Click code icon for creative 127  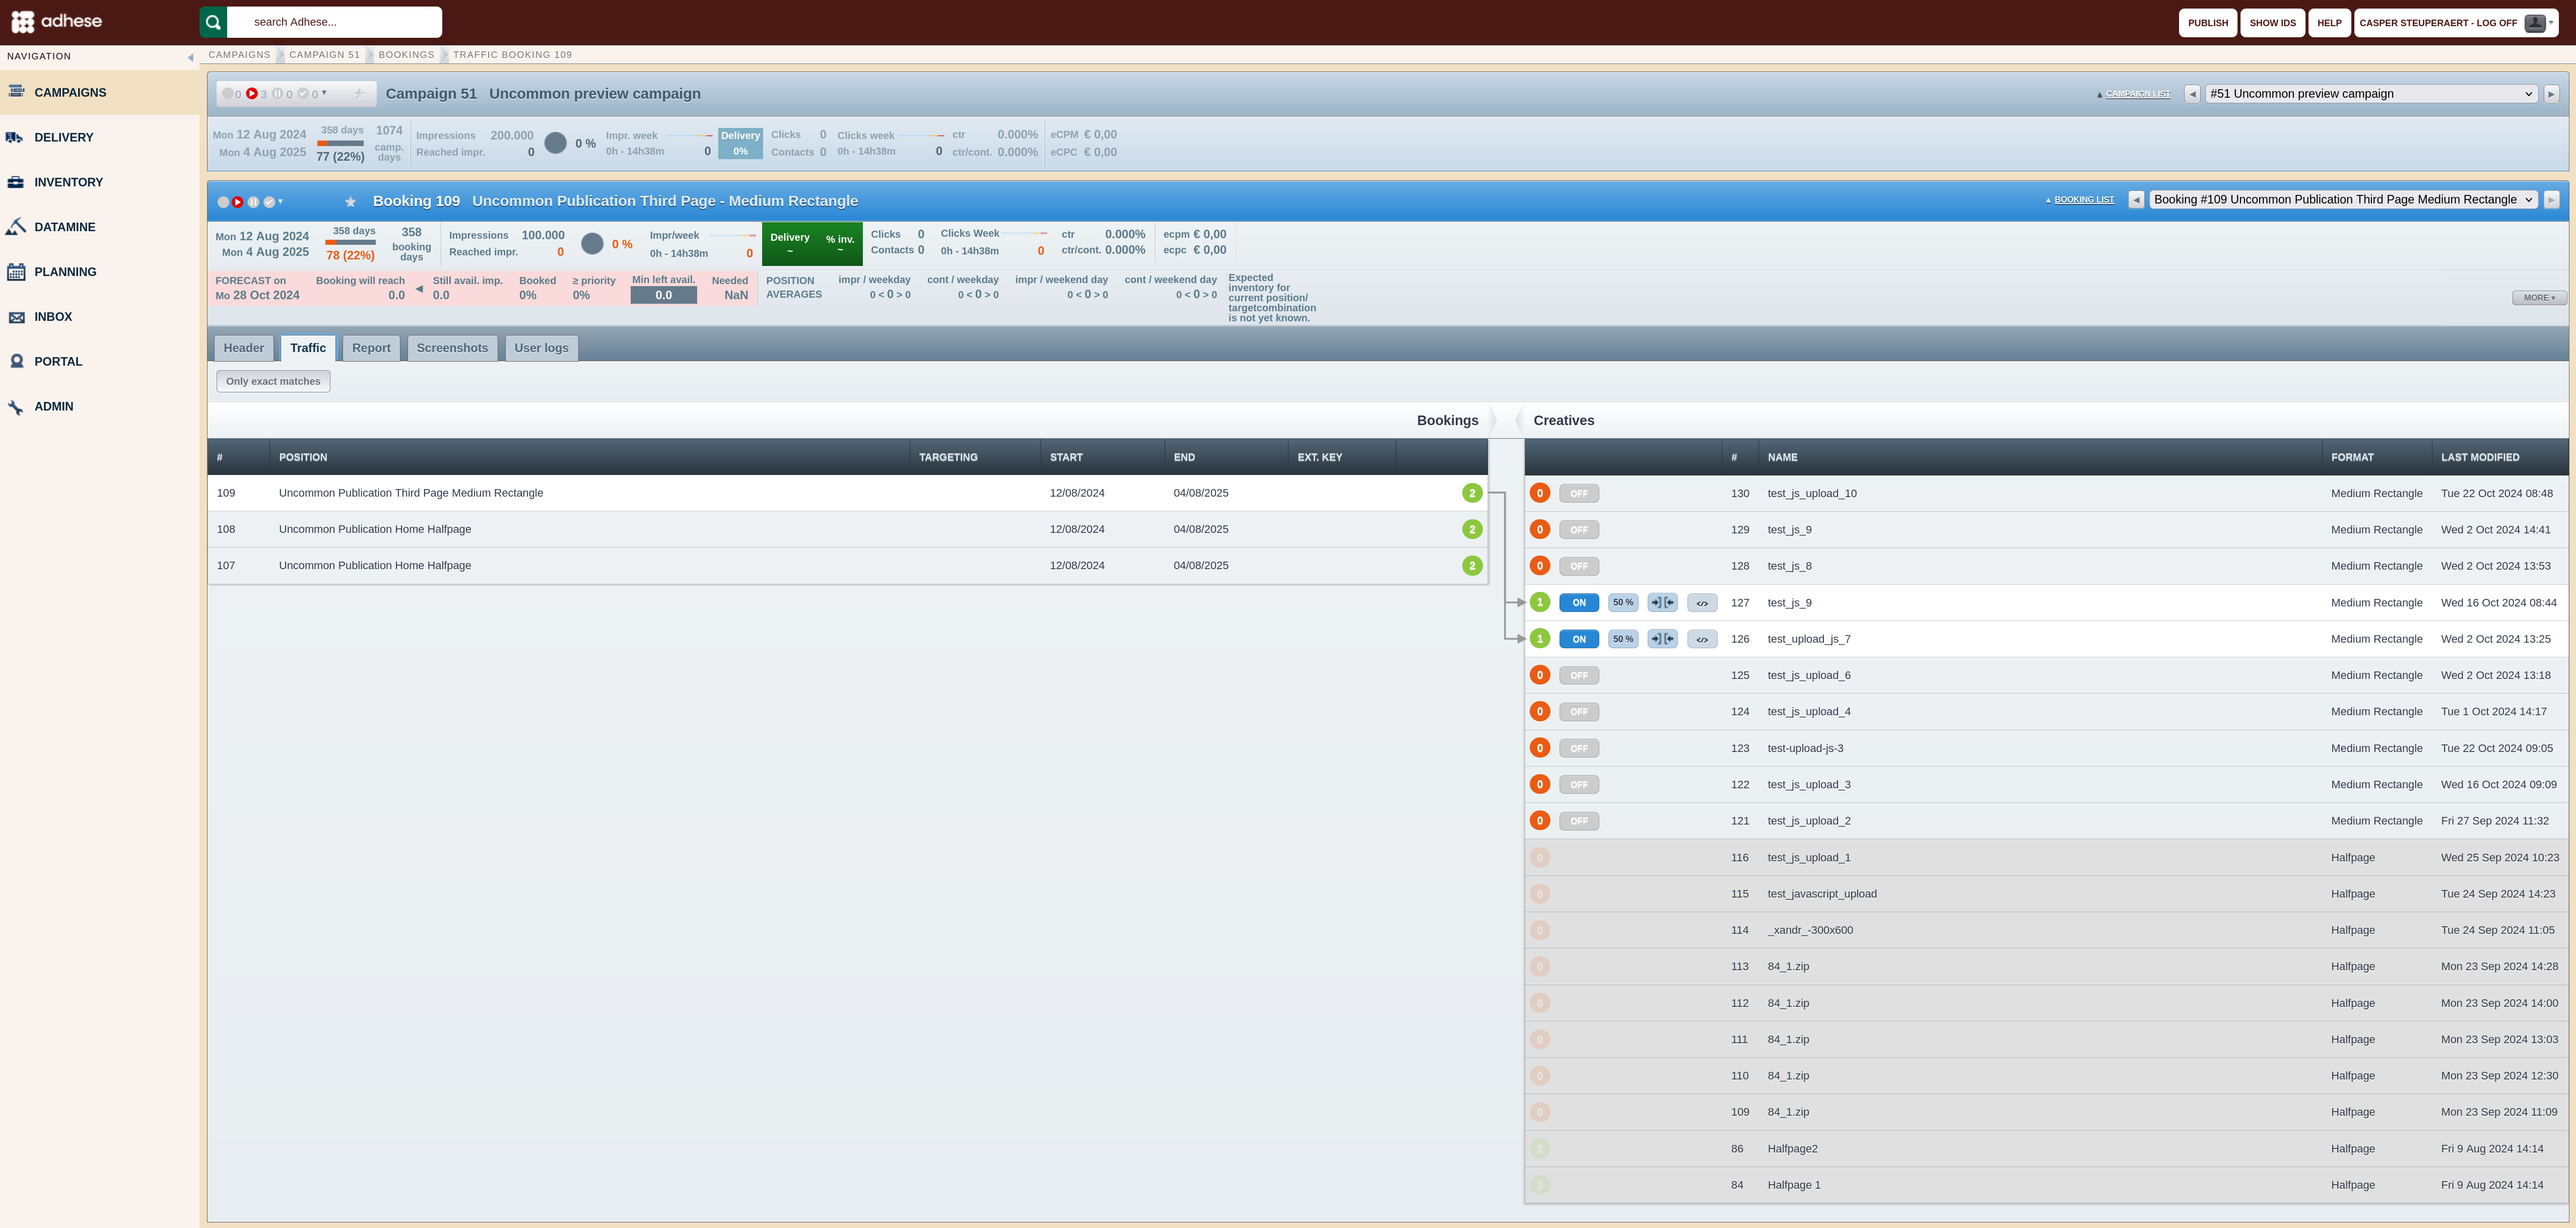pyautogui.click(x=1702, y=603)
